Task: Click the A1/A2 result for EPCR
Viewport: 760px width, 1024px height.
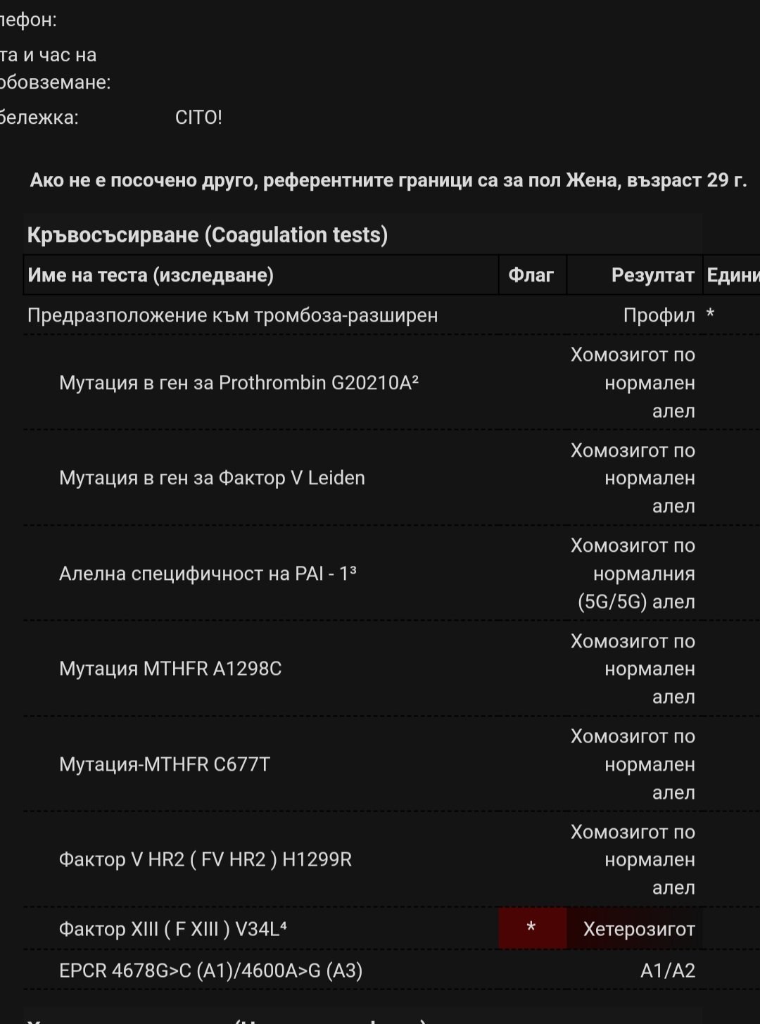Action: (667, 971)
